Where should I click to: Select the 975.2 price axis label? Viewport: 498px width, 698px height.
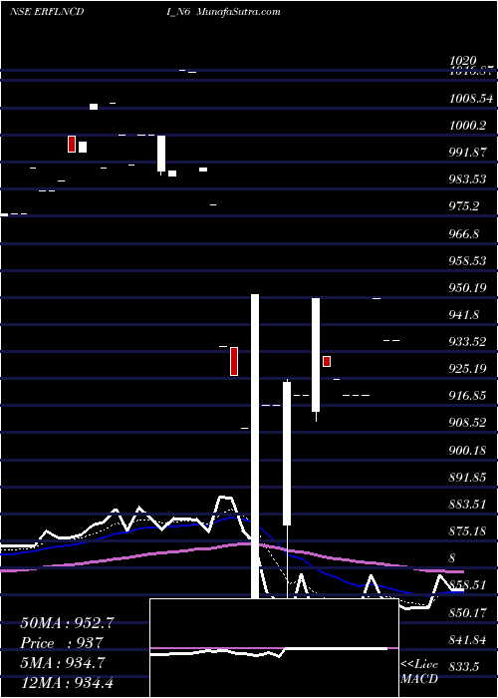click(x=464, y=206)
